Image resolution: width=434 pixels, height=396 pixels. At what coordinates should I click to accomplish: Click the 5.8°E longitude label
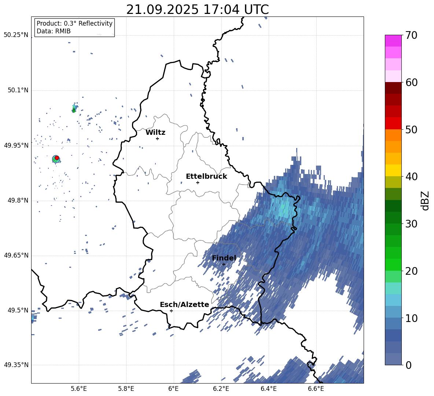point(126,389)
